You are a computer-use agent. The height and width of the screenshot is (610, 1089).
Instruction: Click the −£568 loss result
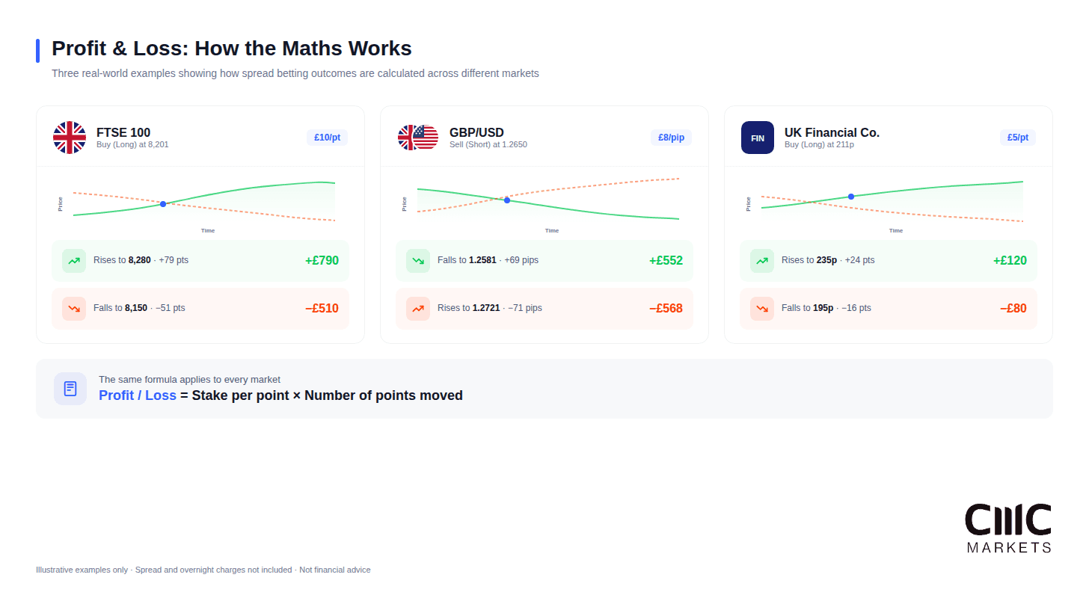(666, 309)
